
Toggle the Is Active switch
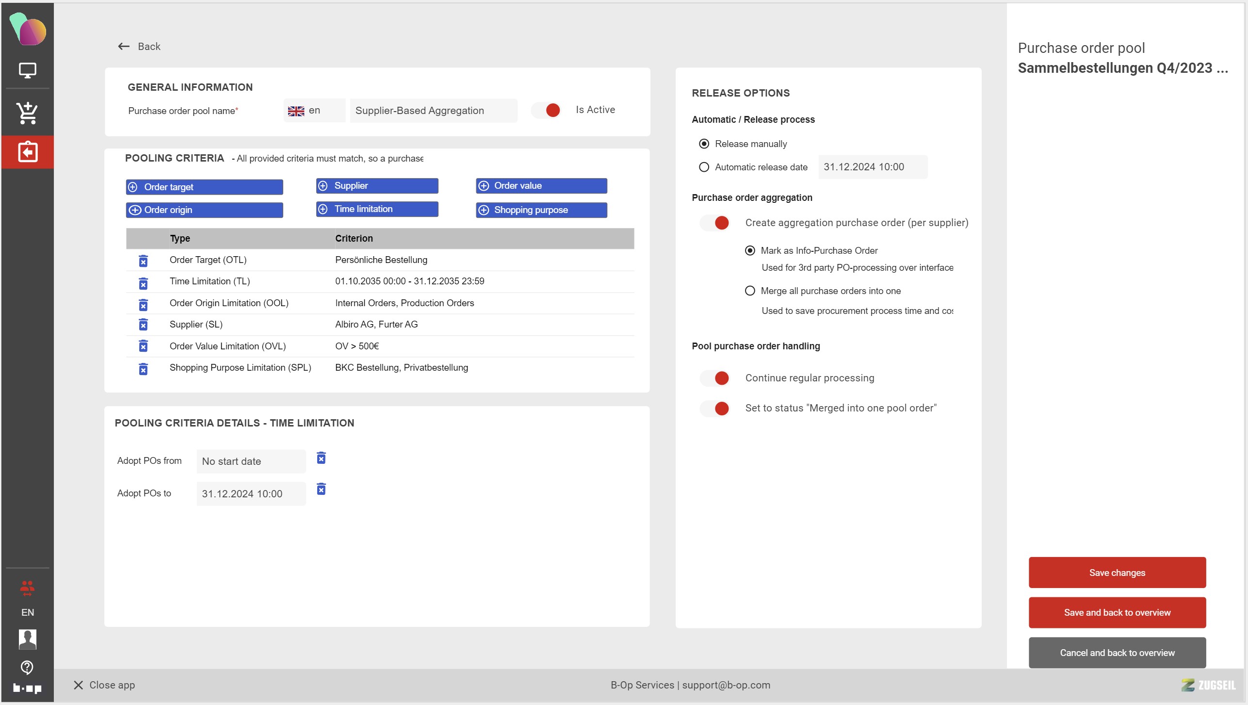point(547,110)
